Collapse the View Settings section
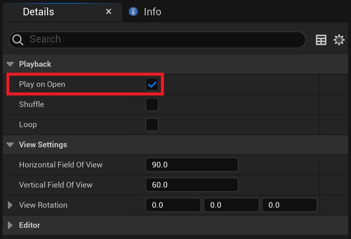 [10, 145]
